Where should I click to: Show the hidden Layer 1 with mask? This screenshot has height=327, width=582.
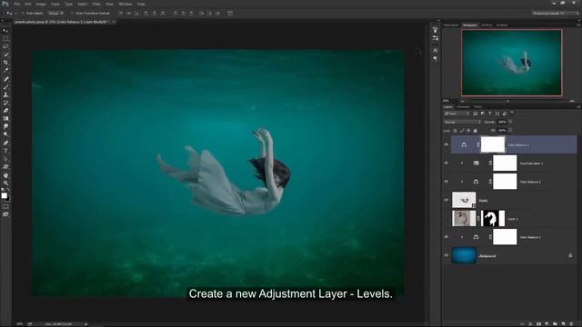[x=447, y=218]
